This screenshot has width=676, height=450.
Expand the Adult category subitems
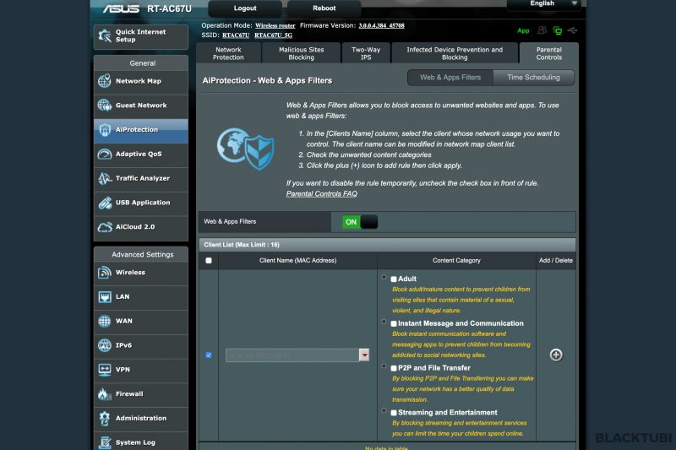(x=384, y=277)
